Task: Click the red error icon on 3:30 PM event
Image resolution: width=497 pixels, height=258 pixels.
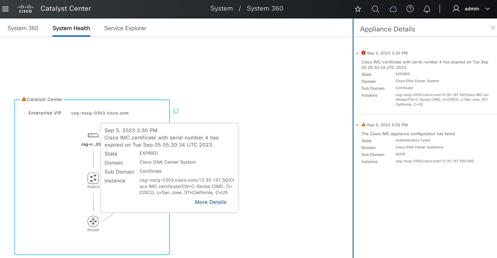Action: (363, 53)
